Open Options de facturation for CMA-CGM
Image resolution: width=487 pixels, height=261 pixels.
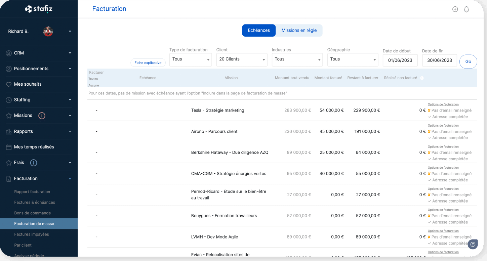click(443, 168)
